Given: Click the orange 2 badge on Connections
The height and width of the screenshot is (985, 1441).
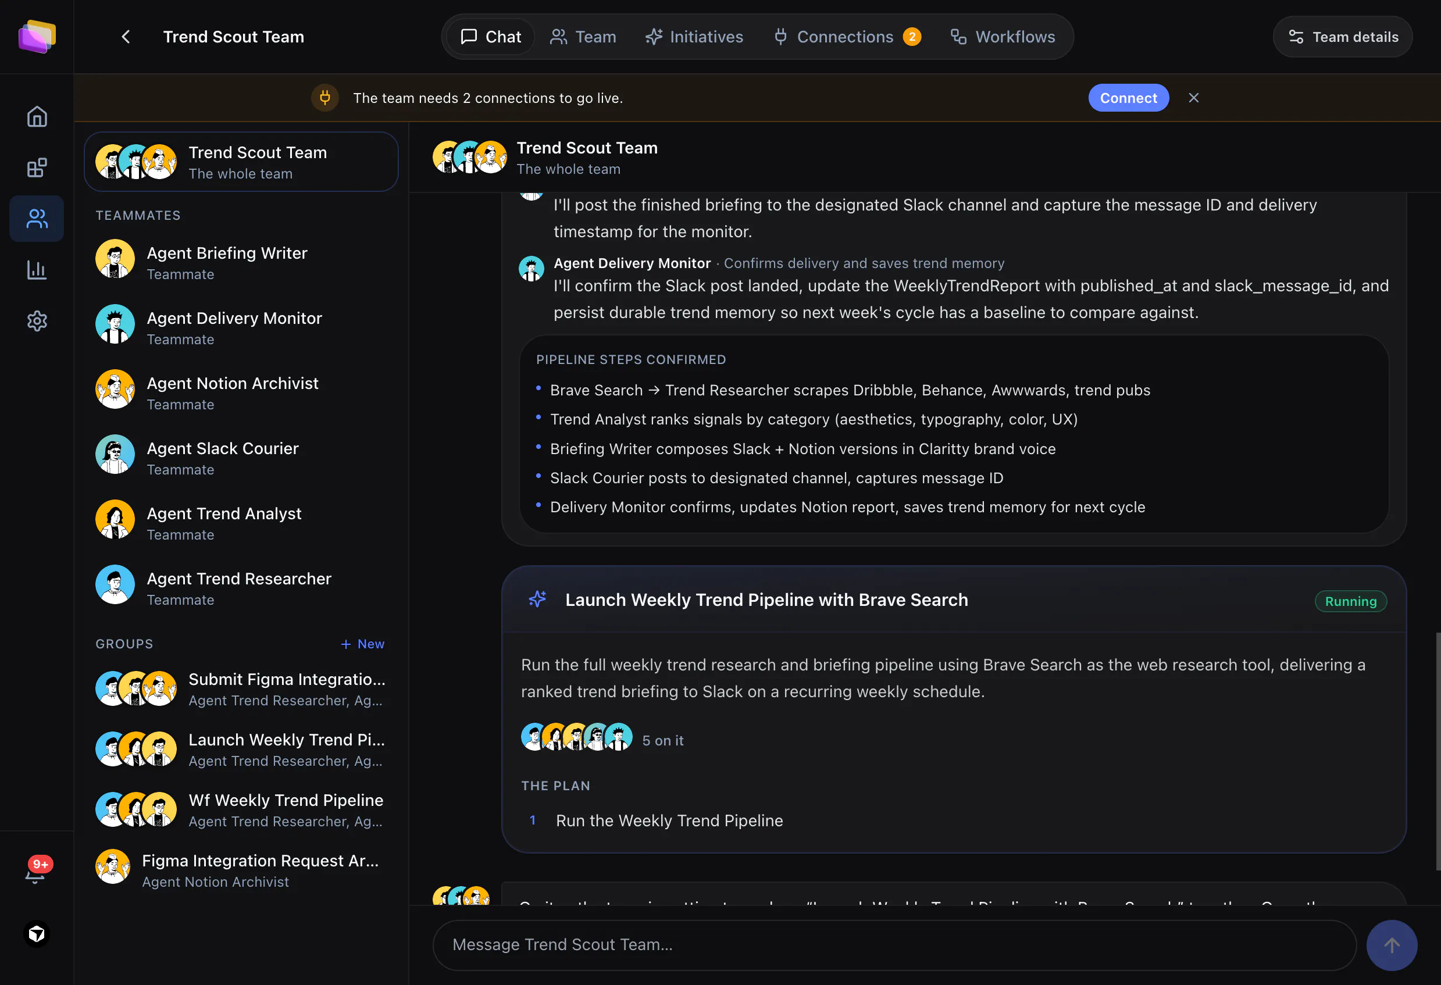Looking at the screenshot, I should click(911, 37).
